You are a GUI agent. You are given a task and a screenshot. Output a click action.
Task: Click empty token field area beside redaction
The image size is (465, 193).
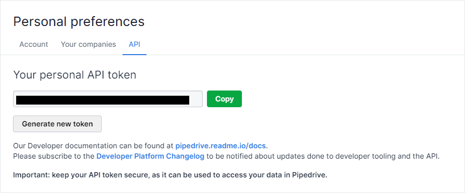click(x=195, y=99)
